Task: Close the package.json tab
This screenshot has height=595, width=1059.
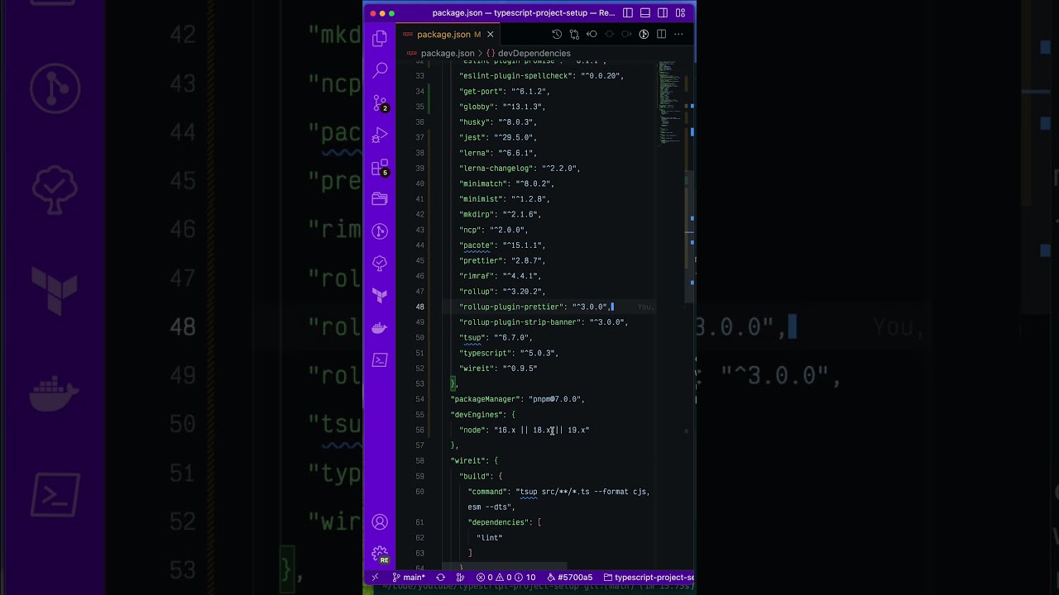Action: [x=490, y=34]
